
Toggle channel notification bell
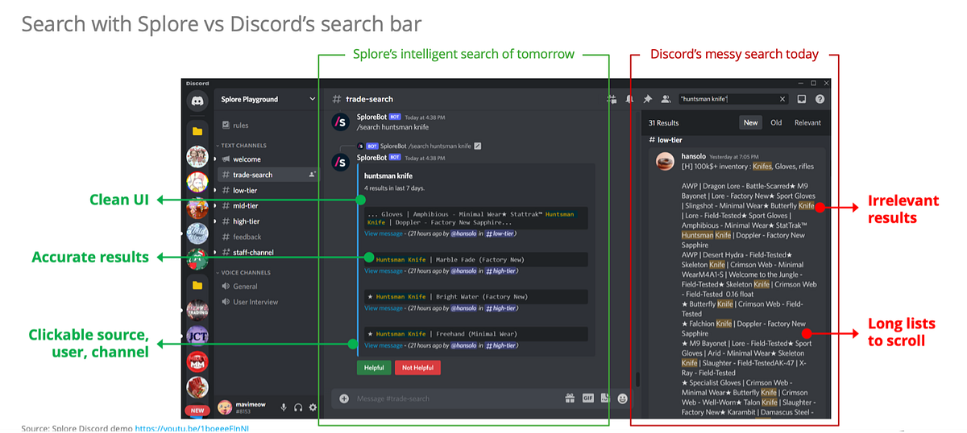click(x=630, y=99)
